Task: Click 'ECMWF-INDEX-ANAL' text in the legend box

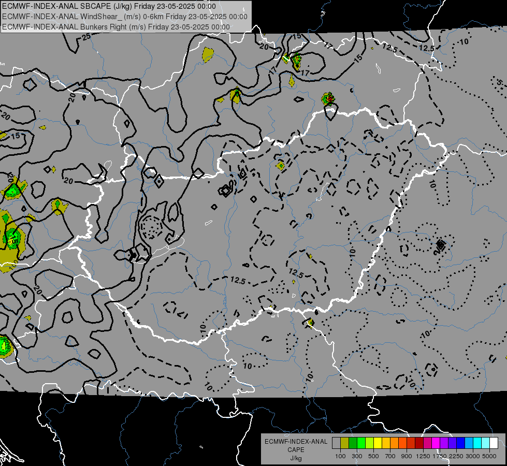Action: click(x=296, y=442)
